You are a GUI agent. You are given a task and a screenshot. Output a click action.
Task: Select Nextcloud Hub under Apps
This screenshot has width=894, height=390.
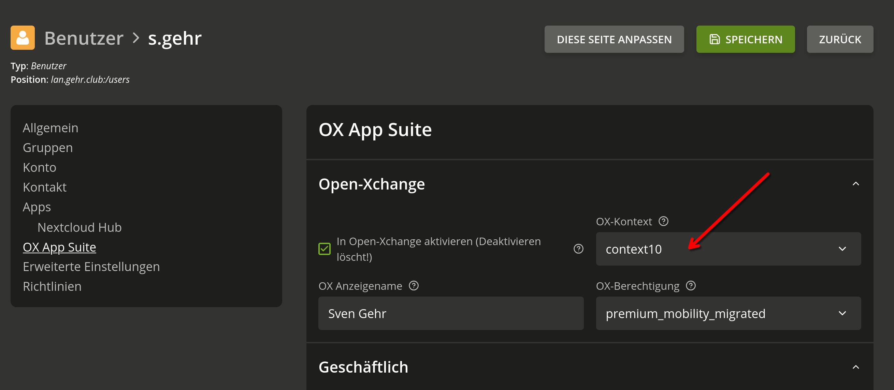click(80, 227)
